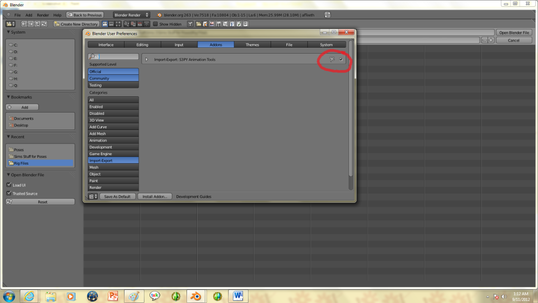Sort files by extension icon
This screenshot has width=538, height=303.
[133, 24]
